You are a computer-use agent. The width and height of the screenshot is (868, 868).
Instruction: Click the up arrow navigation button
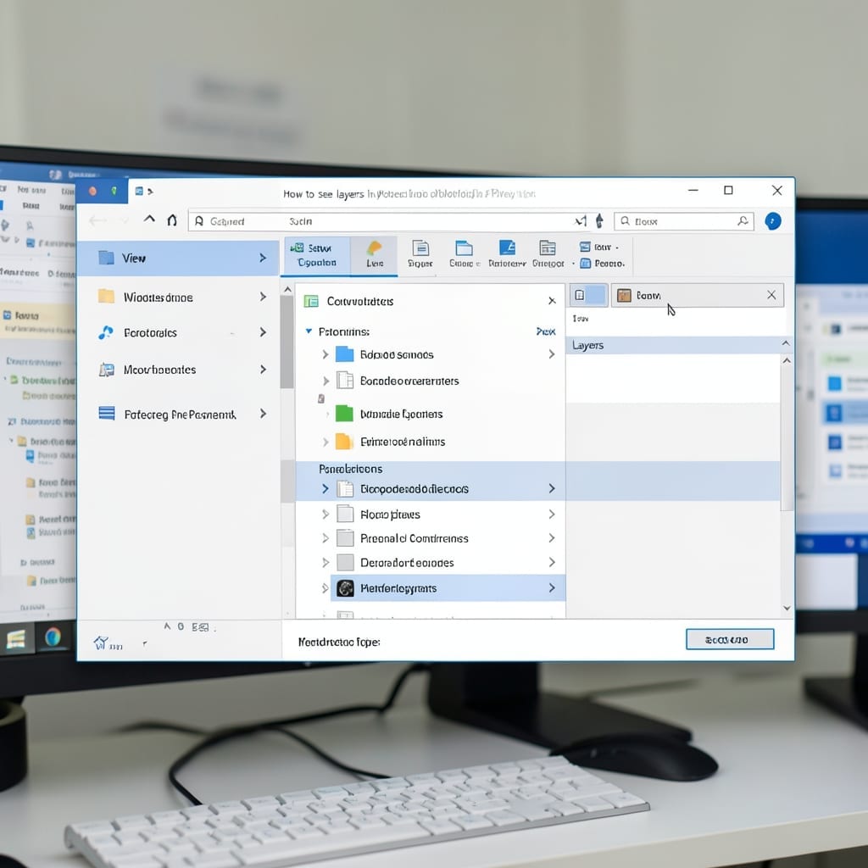149,220
